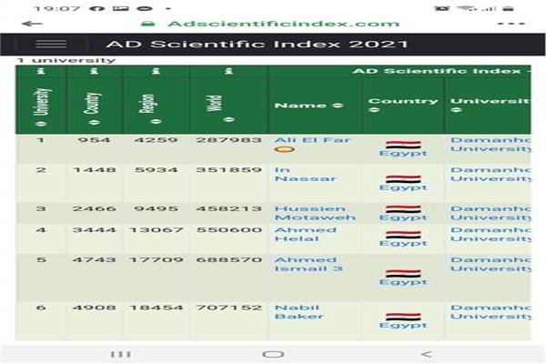Open the browser three-dot overflow menu

[511, 24]
